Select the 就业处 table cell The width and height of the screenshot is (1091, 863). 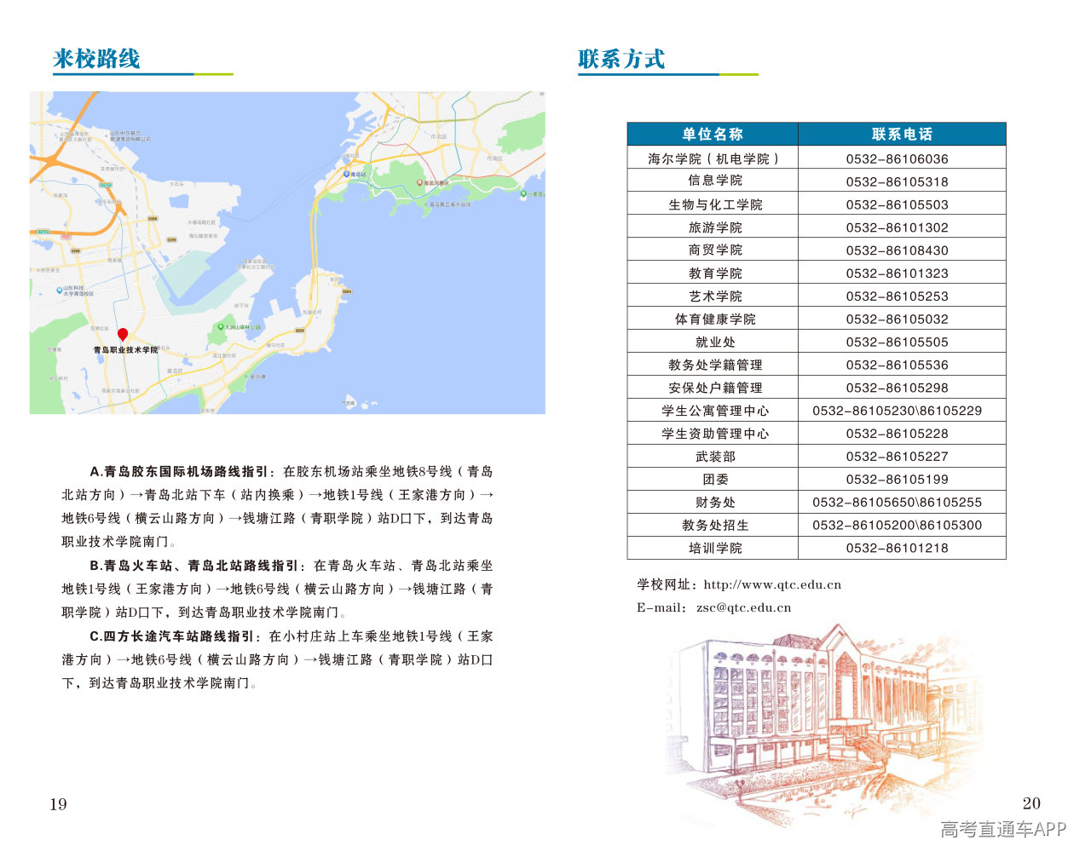coord(714,342)
